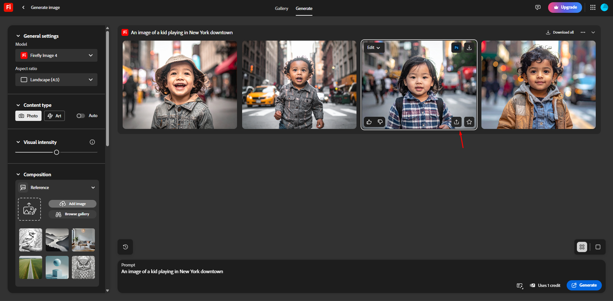Favorite the third image with the star icon
This screenshot has width=613, height=301.
469,122
